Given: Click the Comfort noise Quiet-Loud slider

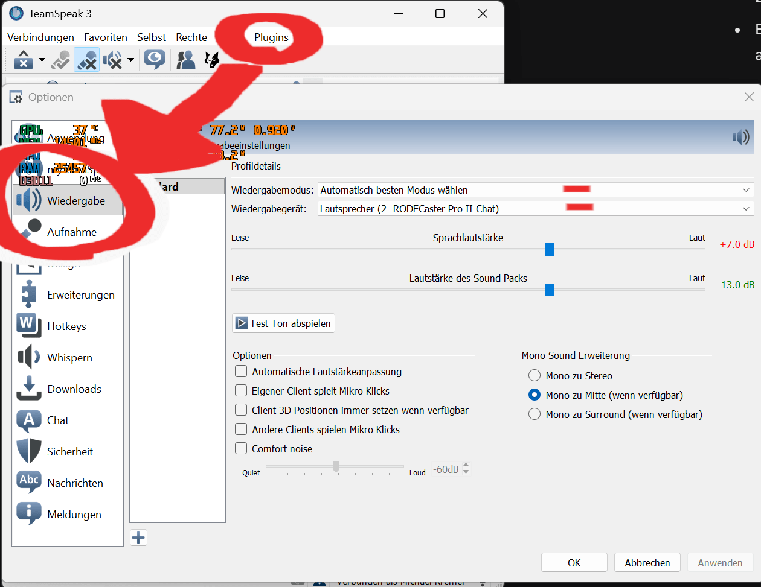Looking at the screenshot, I should click(x=335, y=467).
